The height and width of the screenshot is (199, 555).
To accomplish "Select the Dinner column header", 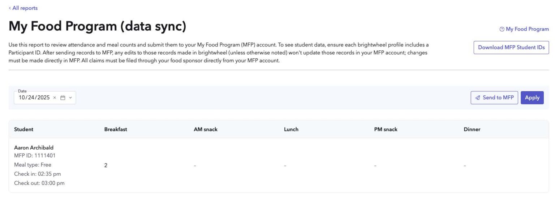I will 472,129.
